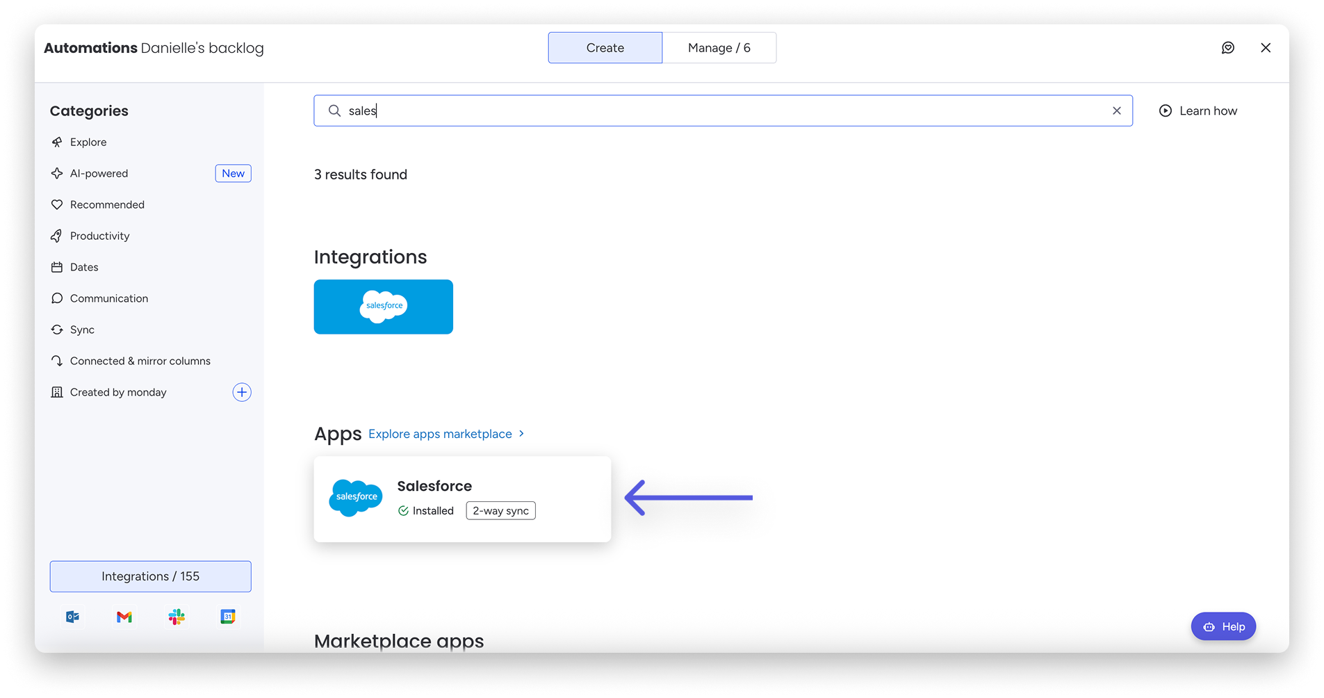The image size is (1324, 698).
Task: Select the AI-powered category
Action: click(x=99, y=174)
